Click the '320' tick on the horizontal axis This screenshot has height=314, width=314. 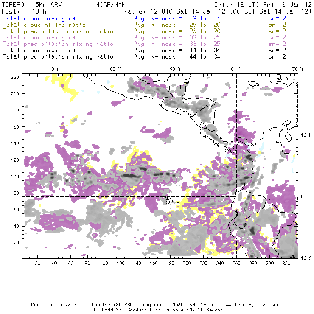tap(286, 264)
